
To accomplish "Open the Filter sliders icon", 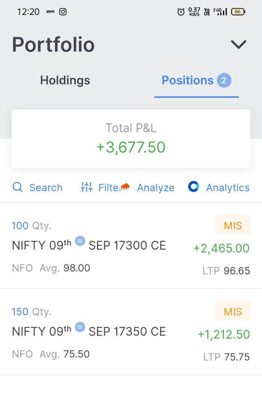I will [87, 187].
